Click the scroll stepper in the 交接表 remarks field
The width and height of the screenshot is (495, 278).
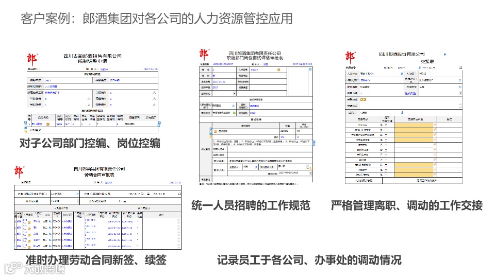tap(460, 106)
